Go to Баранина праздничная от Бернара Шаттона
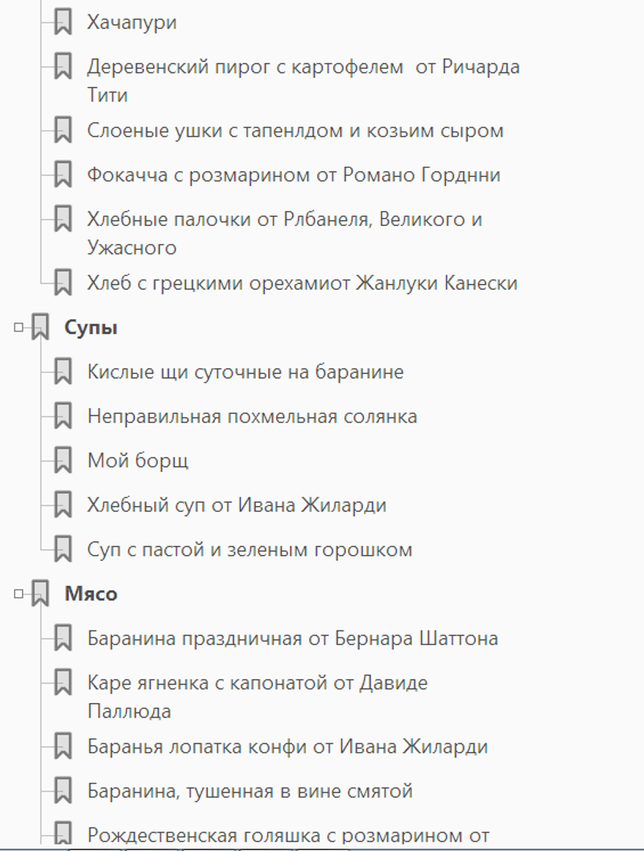This screenshot has height=851, width=644. (x=292, y=638)
